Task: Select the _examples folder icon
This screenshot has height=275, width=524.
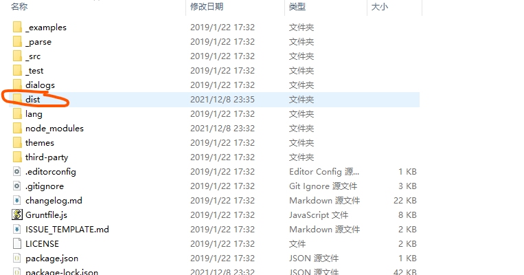Action: pos(17,27)
